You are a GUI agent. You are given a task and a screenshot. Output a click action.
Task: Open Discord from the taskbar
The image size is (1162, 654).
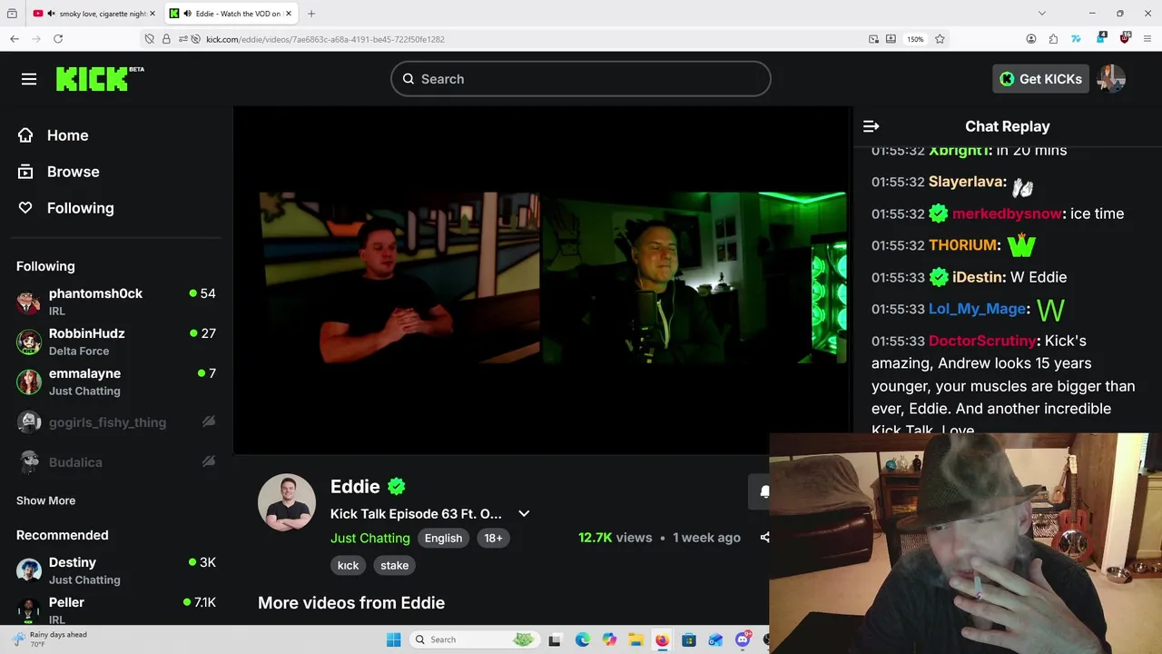pos(743,639)
